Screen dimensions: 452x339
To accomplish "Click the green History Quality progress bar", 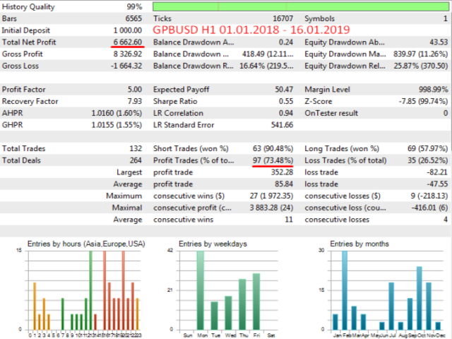I will [x=300, y=6].
